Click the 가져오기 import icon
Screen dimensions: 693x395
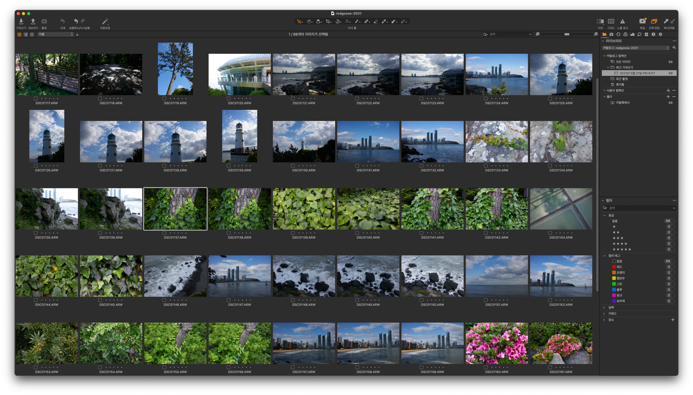coord(21,21)
